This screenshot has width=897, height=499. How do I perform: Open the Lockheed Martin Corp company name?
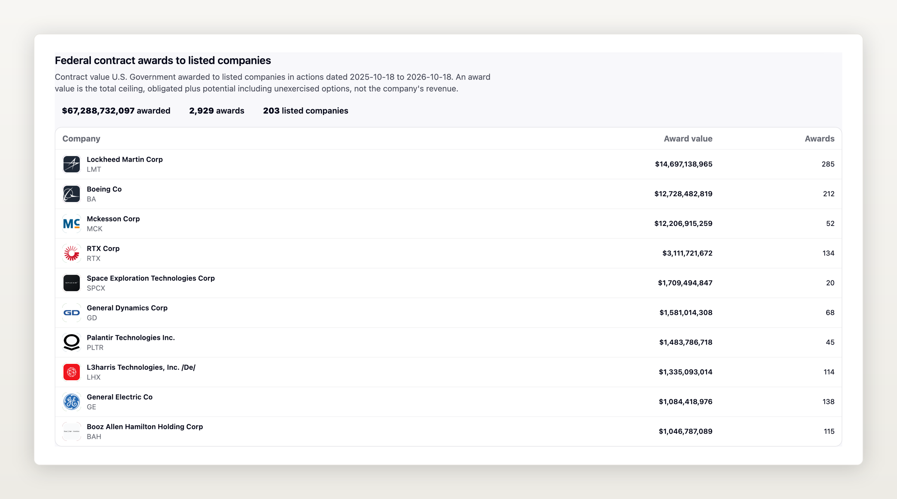click(x=124, y=159)
